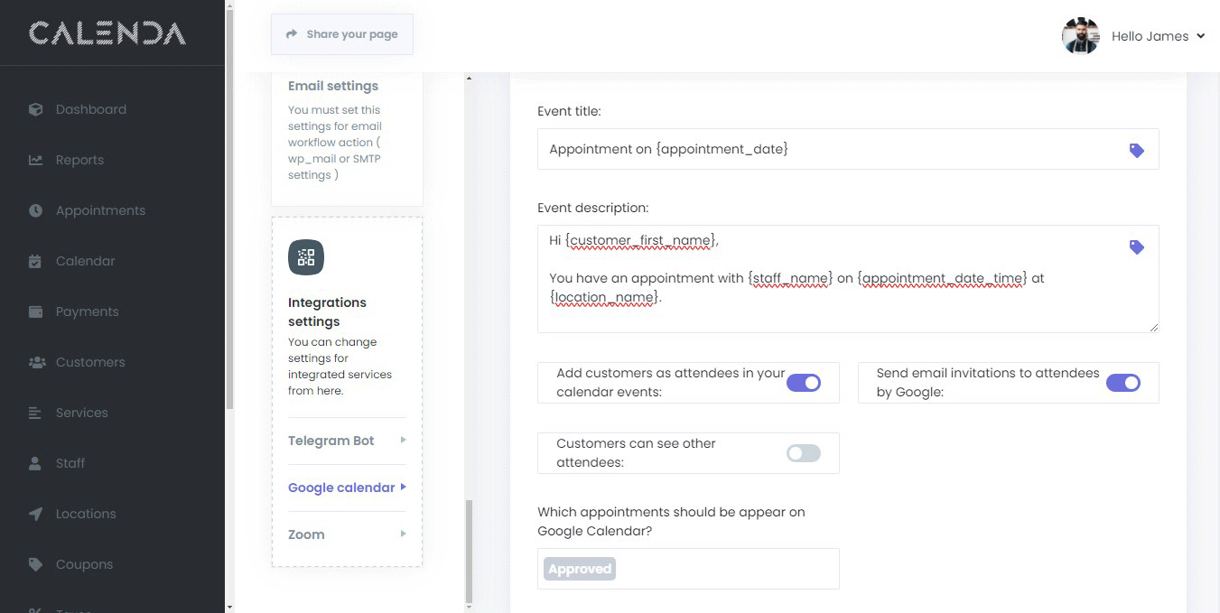Screen dimensions: 1220x613
Task: Go to Calendar in the sidebar
Action: pyautogui.click(x=85, y=261)
